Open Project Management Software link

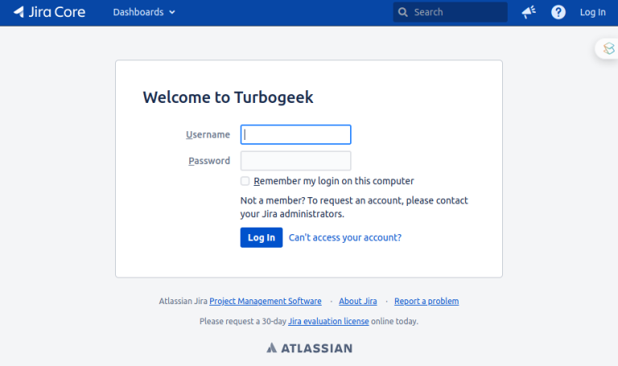click(x=266, y=301)
